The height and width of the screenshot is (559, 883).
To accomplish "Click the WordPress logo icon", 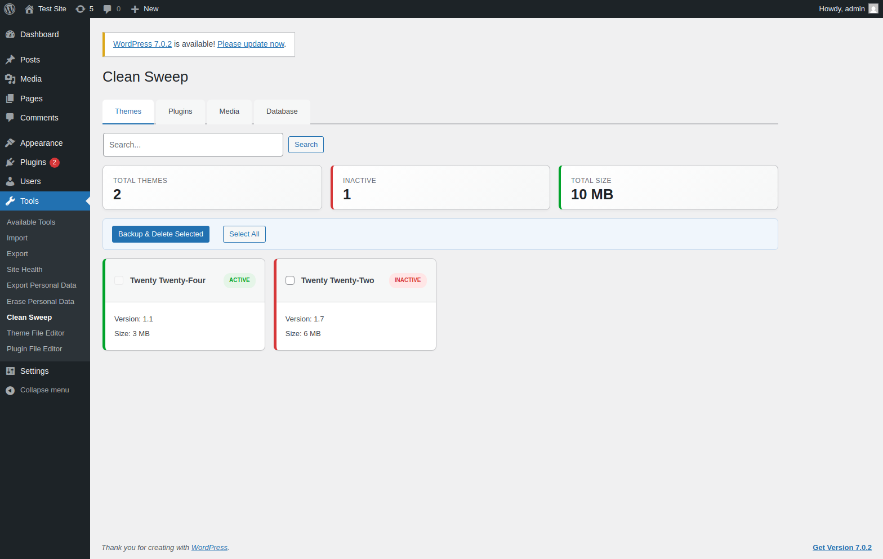I will coord(10,9).
